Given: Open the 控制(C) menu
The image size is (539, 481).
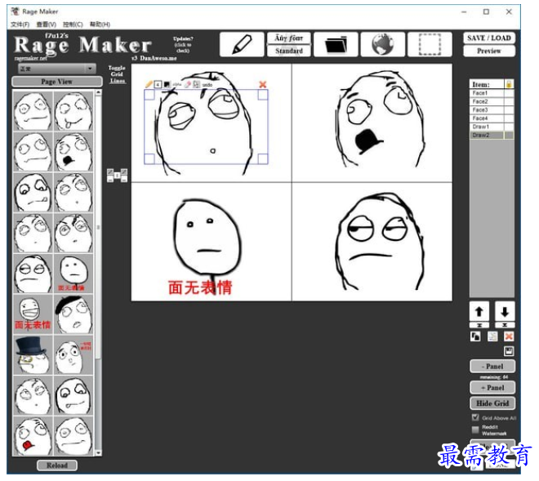Looking at the screenshot, I should [73, 24].
